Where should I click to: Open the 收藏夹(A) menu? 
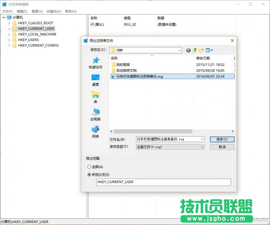click(x=53, y=11)
